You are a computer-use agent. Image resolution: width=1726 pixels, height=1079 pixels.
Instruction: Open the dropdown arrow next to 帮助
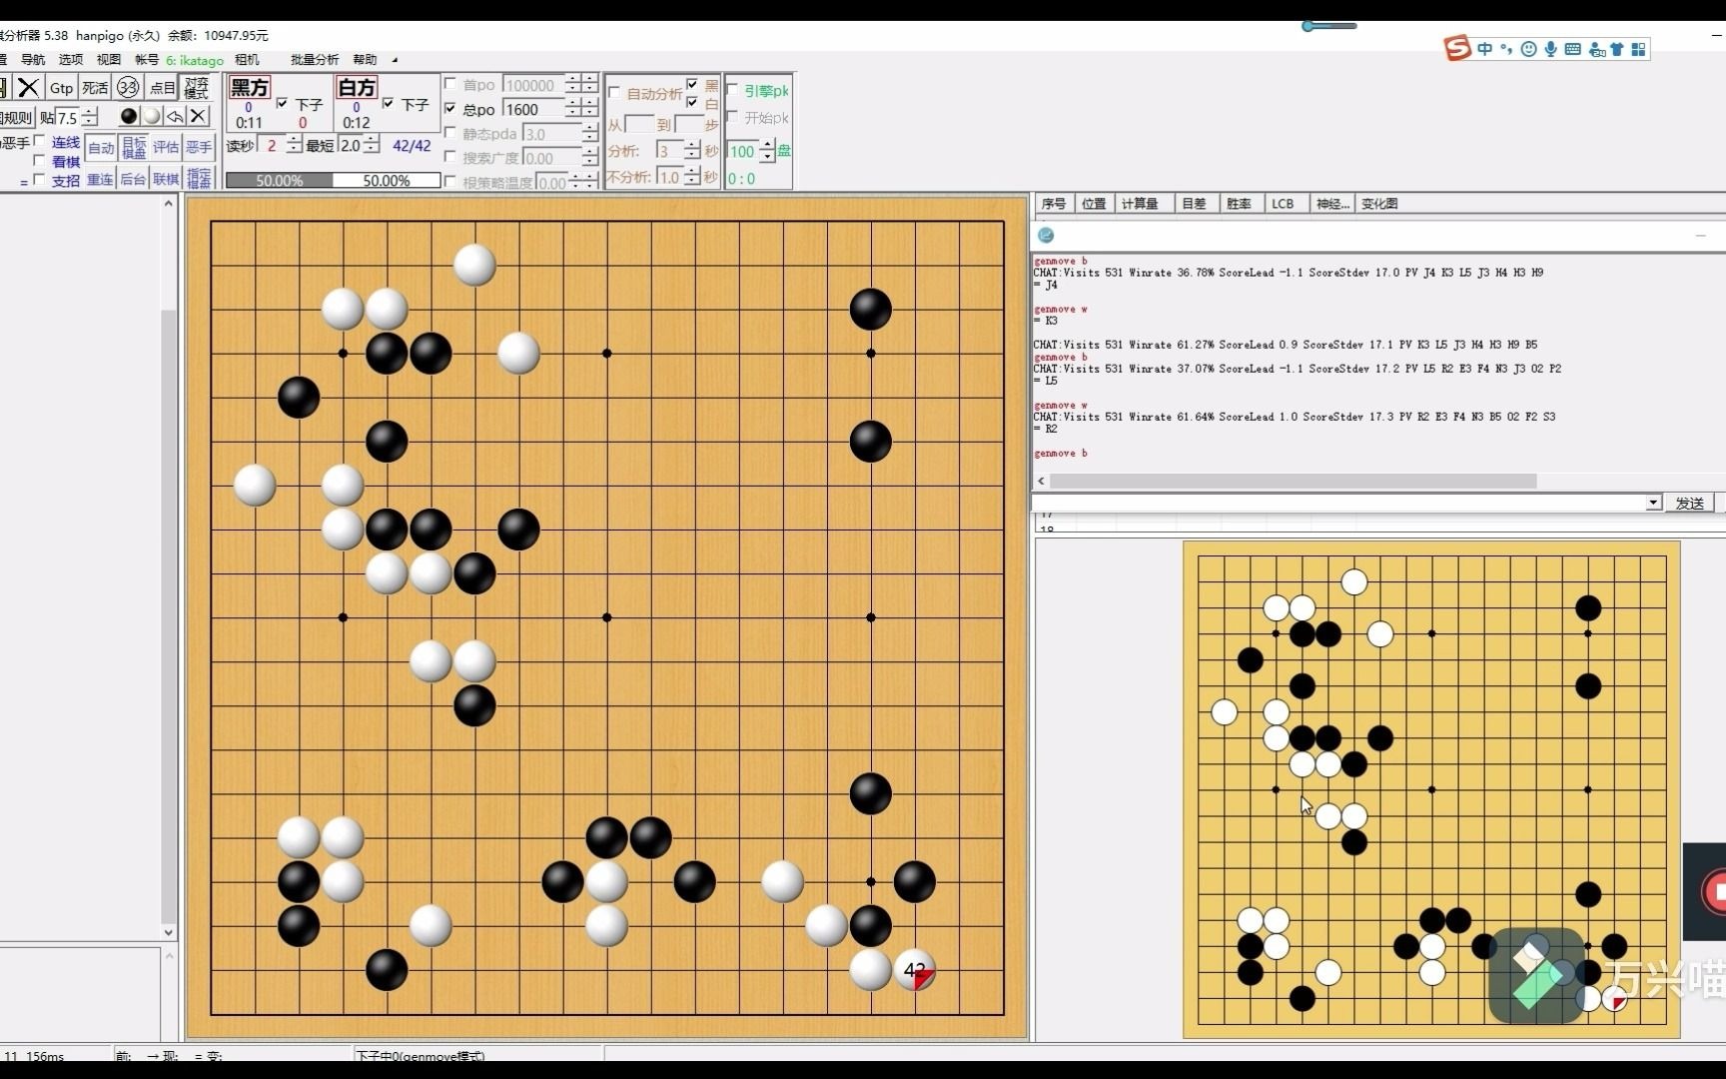coord(396,60)
